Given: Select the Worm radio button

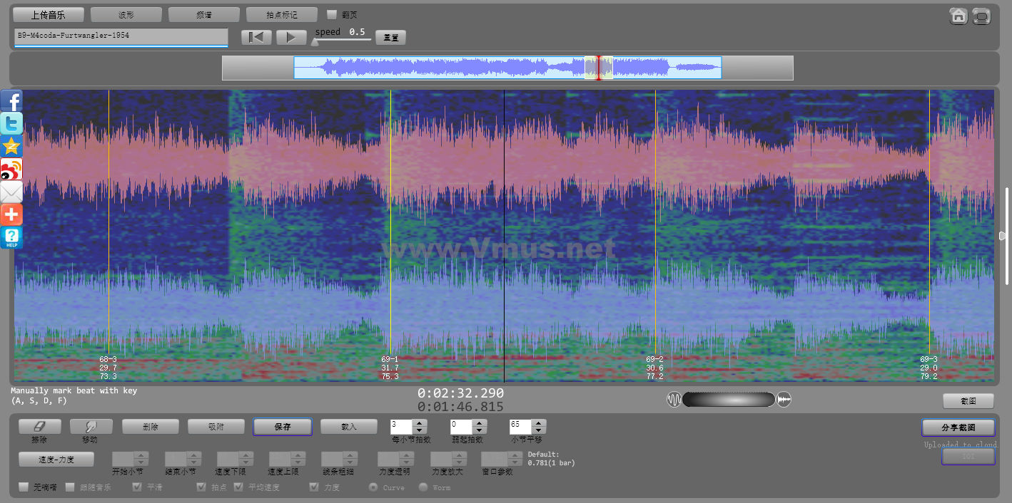Looking at the screenshot, I should tap(422, 487).
